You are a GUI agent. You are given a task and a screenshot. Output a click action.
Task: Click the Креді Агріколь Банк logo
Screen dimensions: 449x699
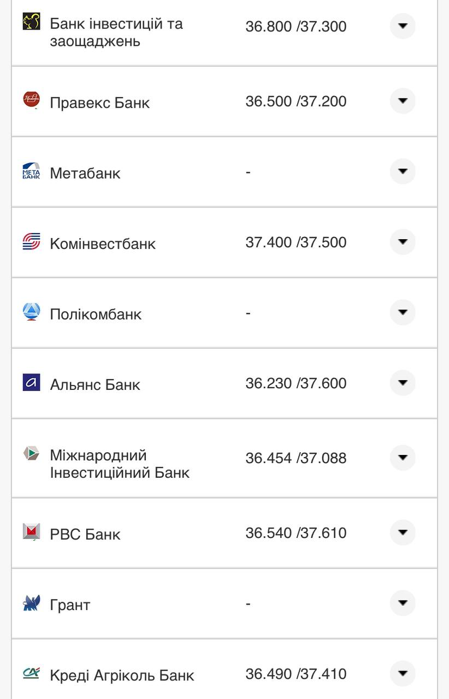click(x=31, y=673)
